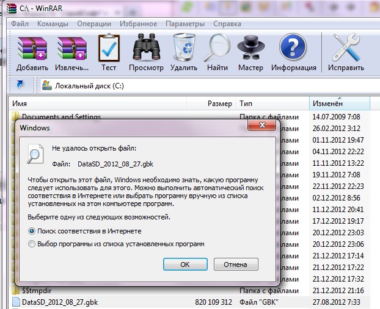Click the Извлечь... extract toolbar icon
This screenshot has width=380, height=309.
72,48
